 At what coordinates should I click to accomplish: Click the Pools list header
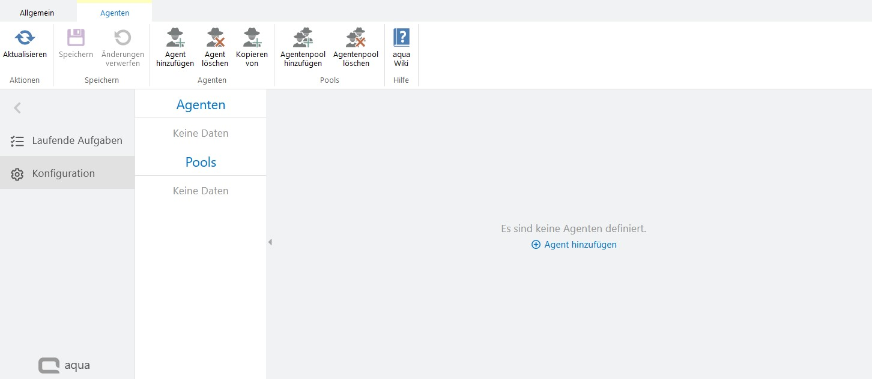pyautogui.click(x=201, y=163)
